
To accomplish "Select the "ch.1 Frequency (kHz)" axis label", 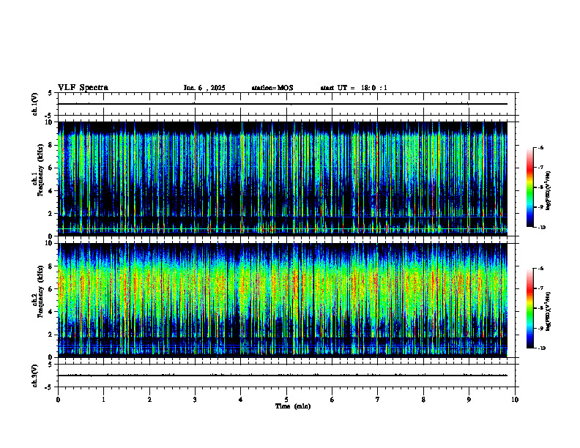I will pyautogui.click(x=40, y=171).
